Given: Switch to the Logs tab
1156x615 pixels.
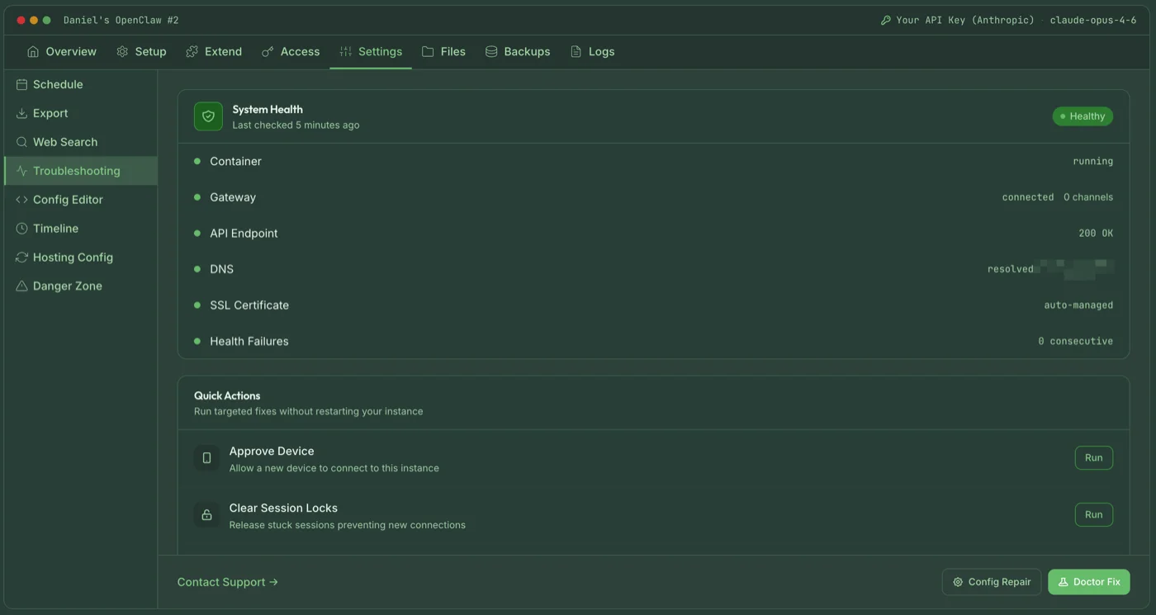Looking at the screenshot, I should point(592,51).
